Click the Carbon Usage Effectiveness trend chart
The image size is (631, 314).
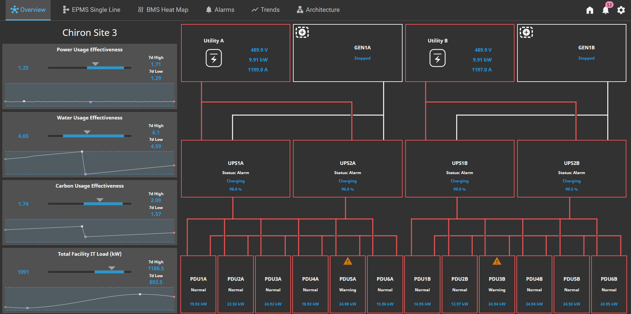click(x=90, y=231)
